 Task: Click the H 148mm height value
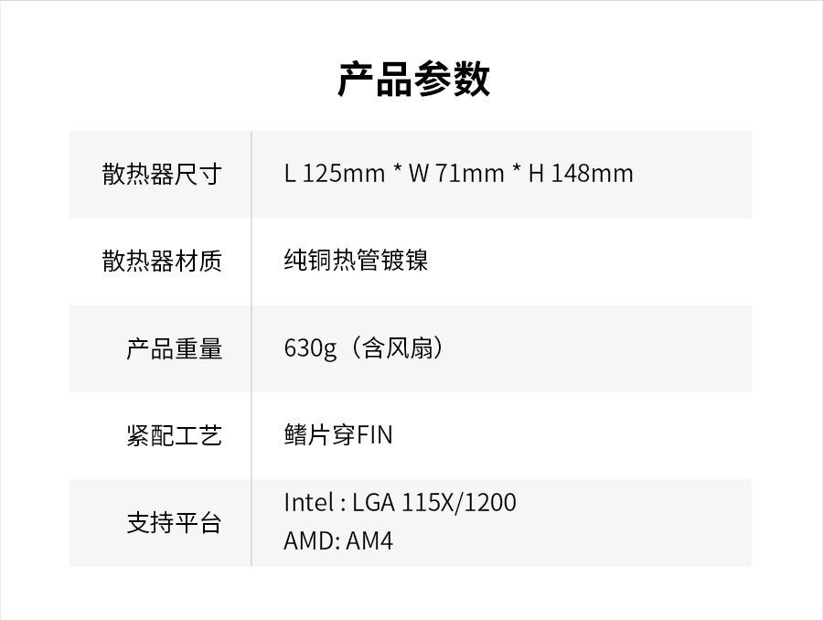[581, 174]
